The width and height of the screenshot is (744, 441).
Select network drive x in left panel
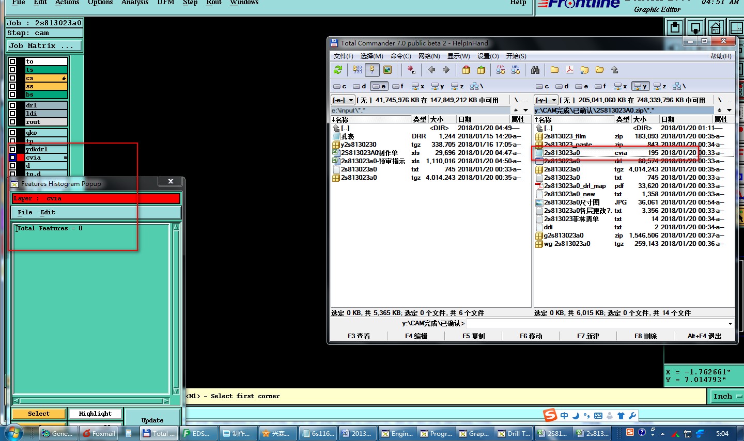coord(418,86)
